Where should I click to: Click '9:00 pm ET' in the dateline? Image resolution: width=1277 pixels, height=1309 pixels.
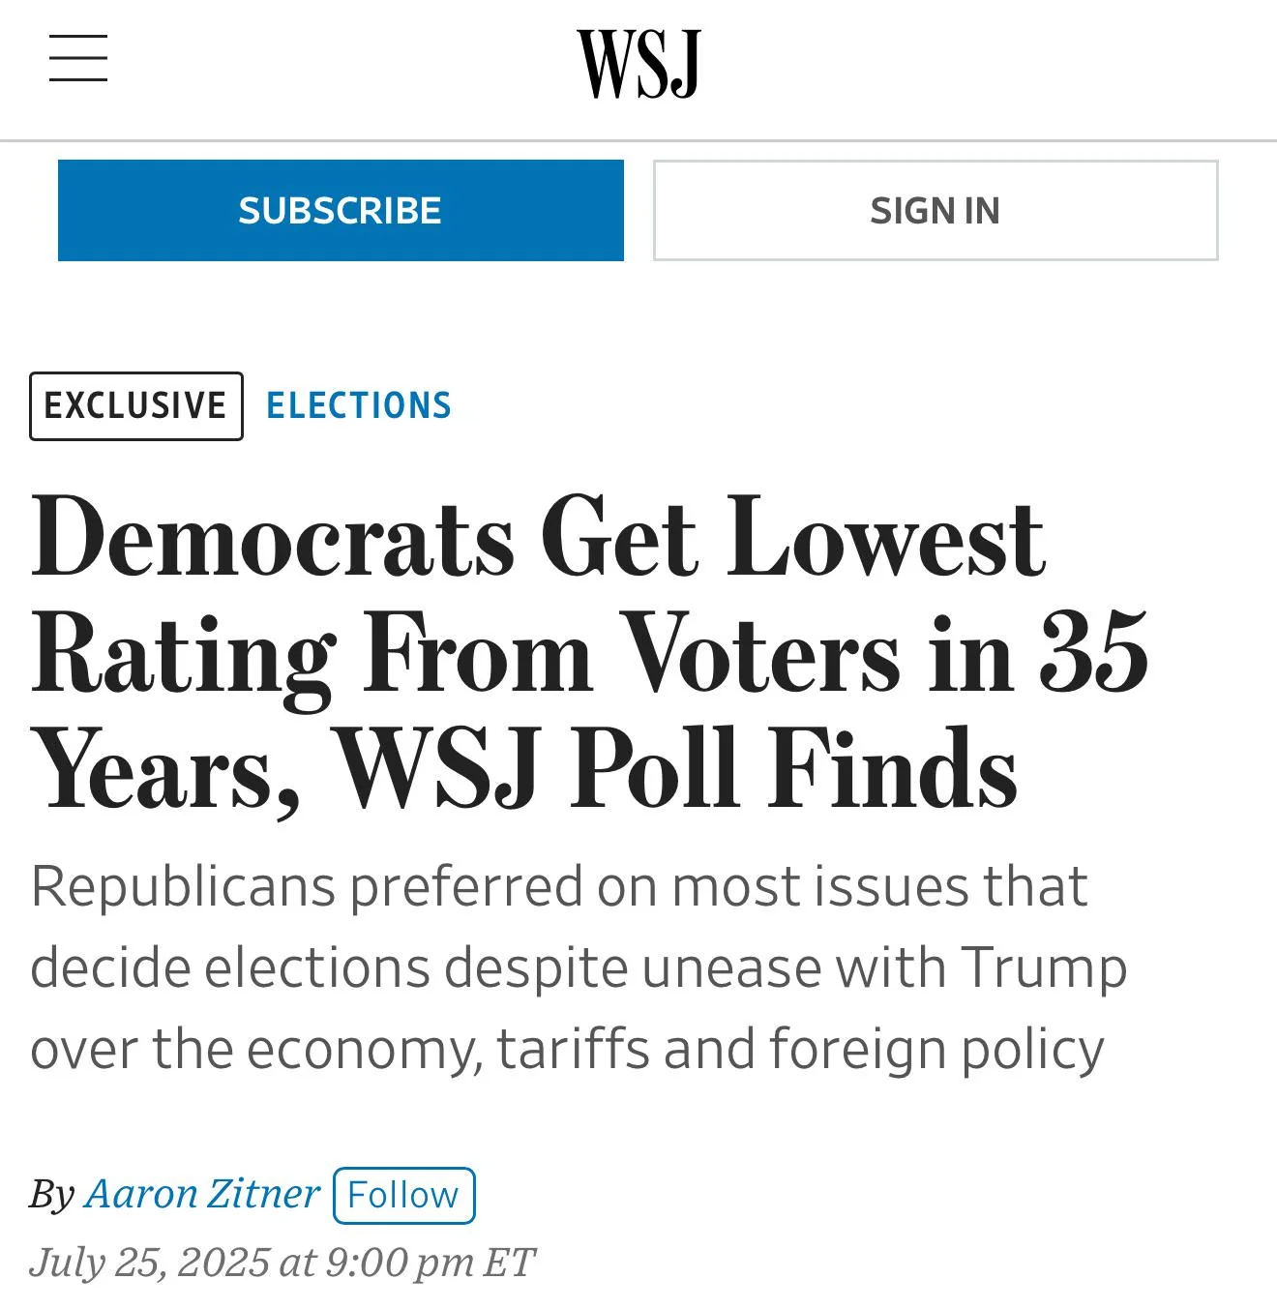[x=431, y=1263]
